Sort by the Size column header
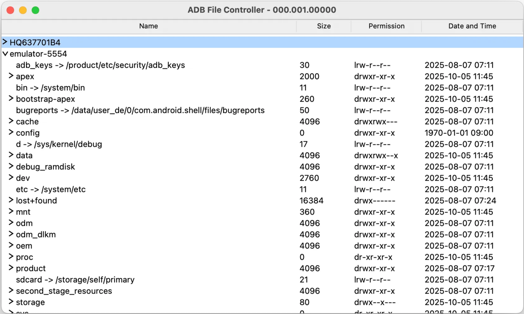This screenshot has height=314, width=524. (x=323, y=26)
